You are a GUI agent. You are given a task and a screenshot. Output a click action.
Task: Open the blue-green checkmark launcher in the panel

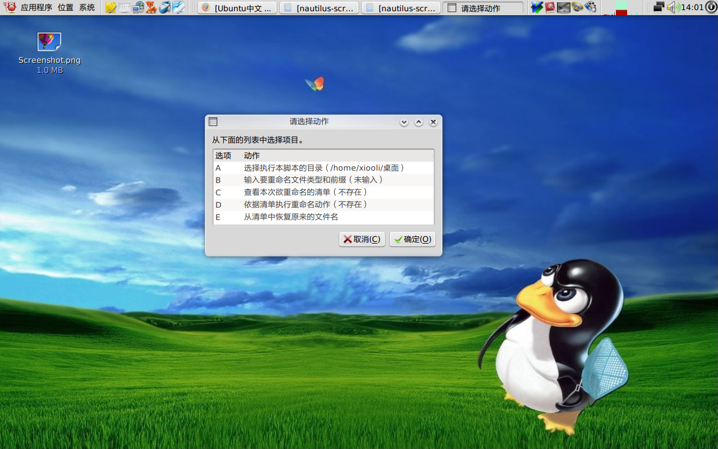(537, 7)
